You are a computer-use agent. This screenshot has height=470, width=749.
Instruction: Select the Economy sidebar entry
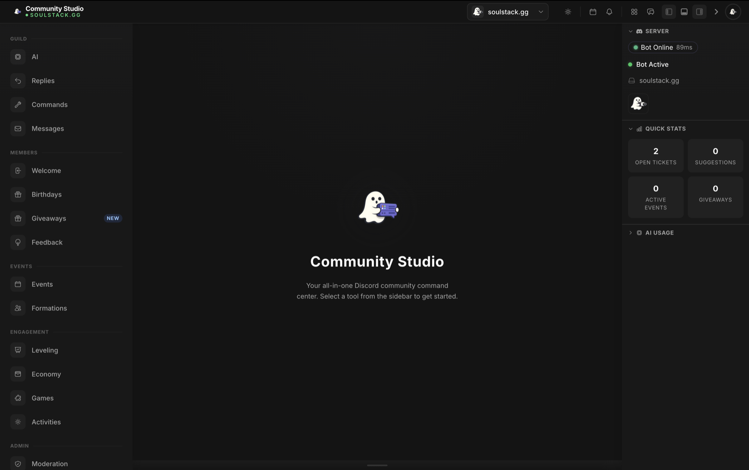pyautogui.click(x=66, y=374)
